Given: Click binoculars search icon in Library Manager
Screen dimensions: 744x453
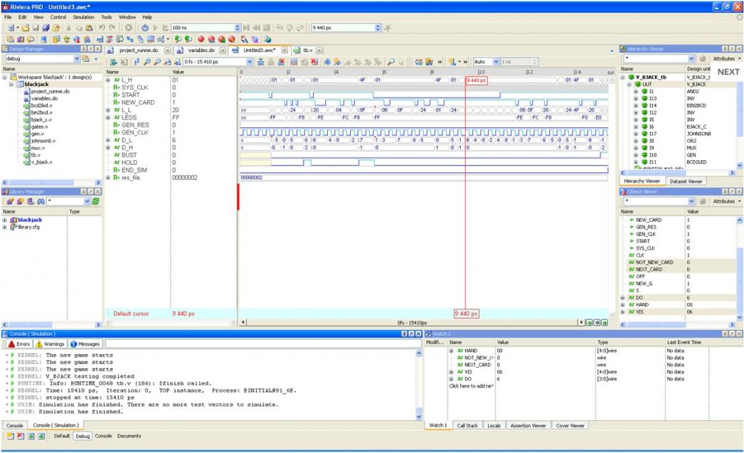Looking at the screenshot, I should pos(41,201).
